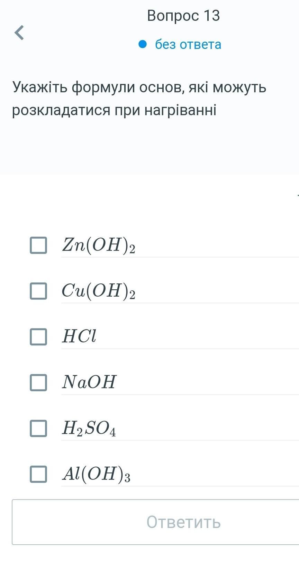Tick the Zn(OH)₂ checkbox
The width and height of the screenshot is (299, 562).
click(x=38, y=245)
